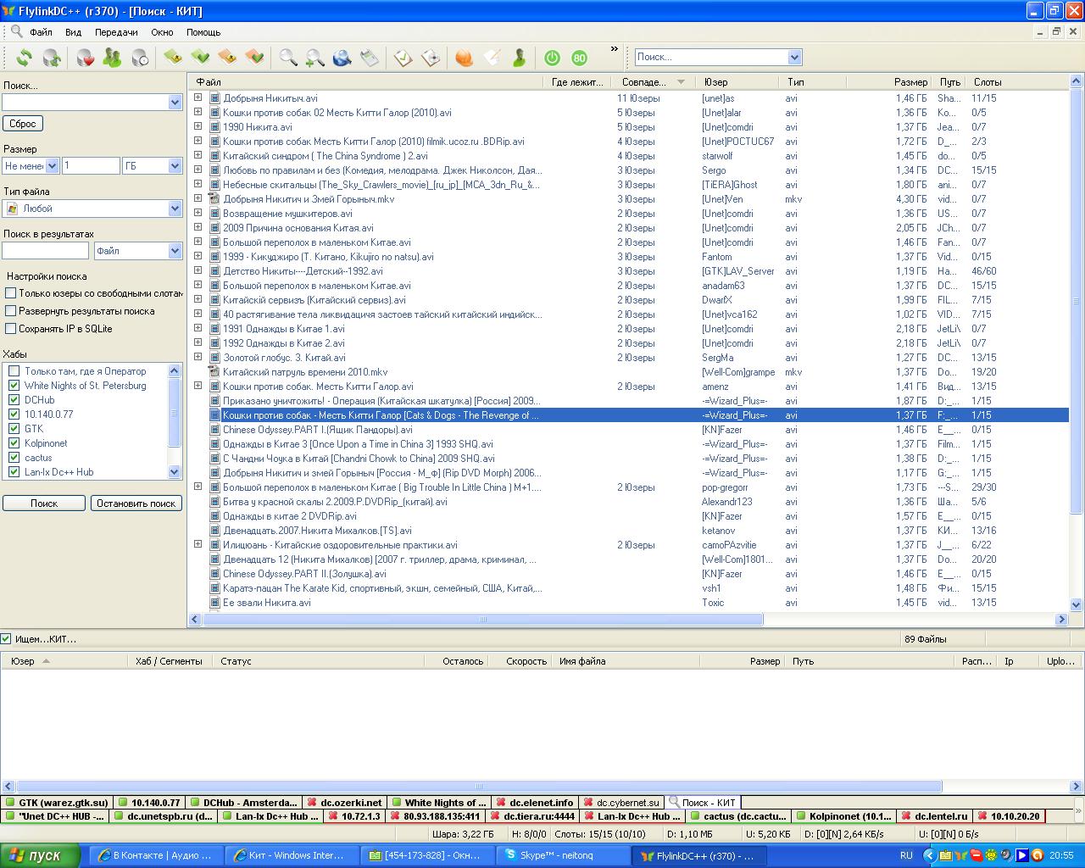Open Favorite Hubs via the red heart icon

click(x=85, y=58)
